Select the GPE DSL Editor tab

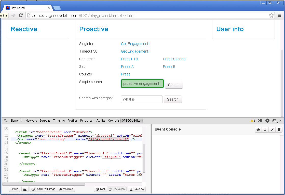click(132, 121)
